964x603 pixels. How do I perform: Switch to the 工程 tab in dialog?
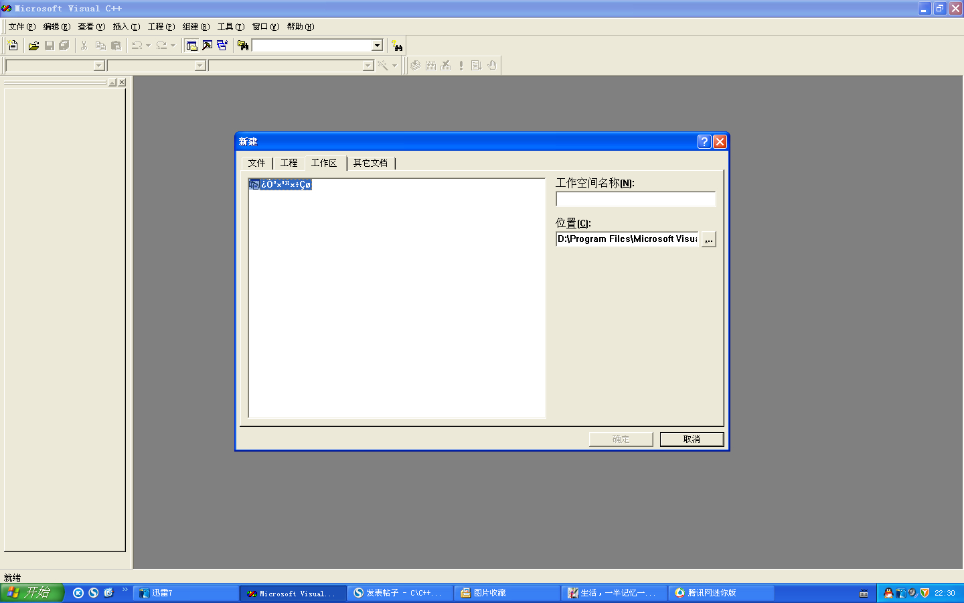point(289,163)
